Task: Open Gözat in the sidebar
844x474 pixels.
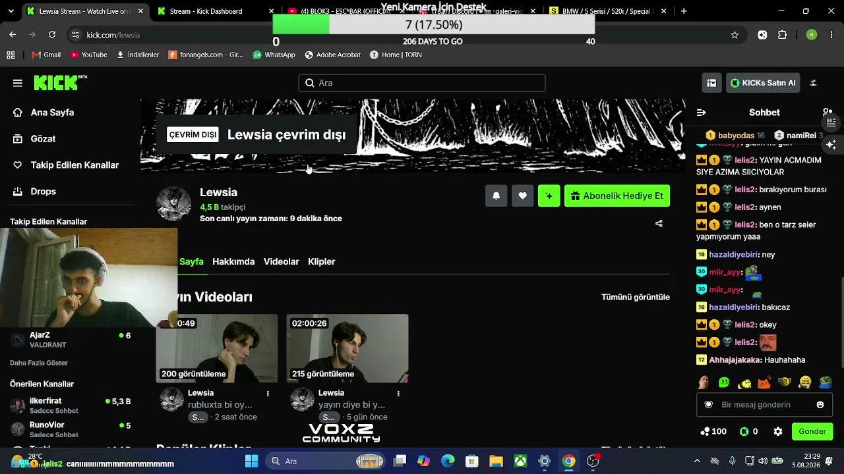Action: pos(43,139)
